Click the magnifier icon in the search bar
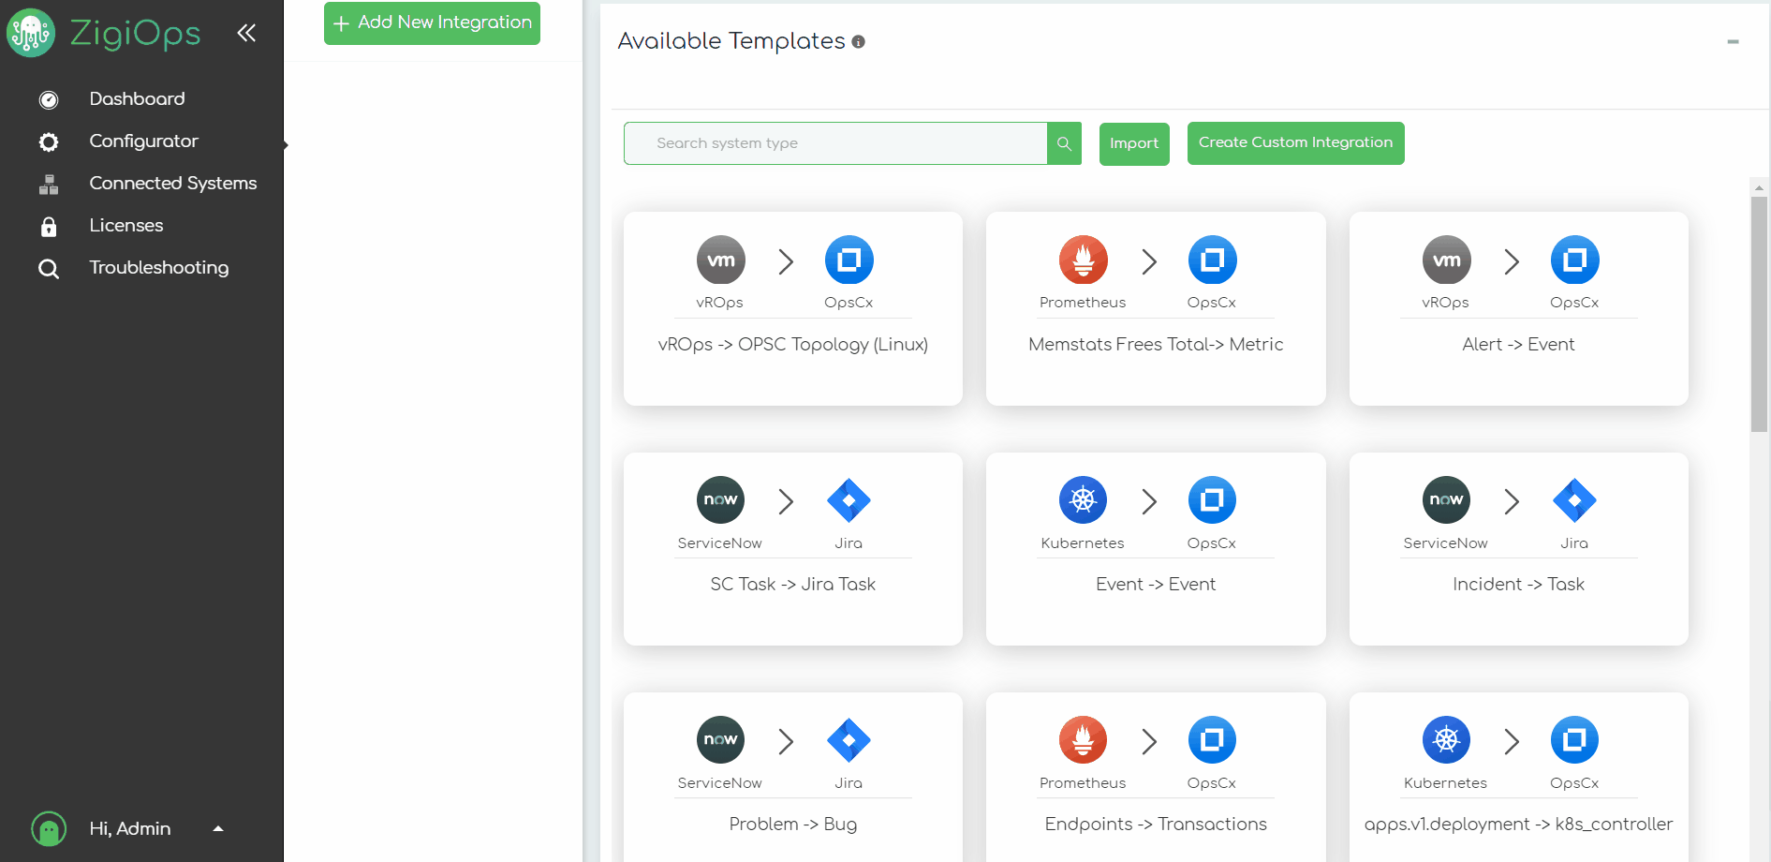 (x=1063, y=143)
